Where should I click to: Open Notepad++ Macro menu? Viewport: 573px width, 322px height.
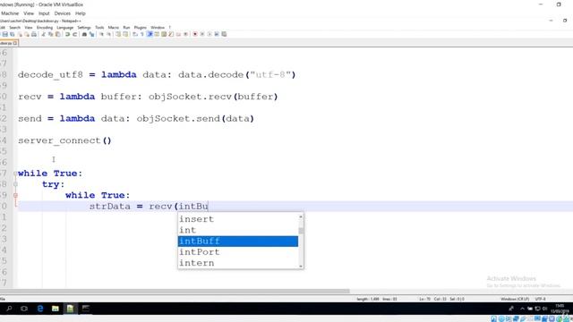click(x=114, y=28)
